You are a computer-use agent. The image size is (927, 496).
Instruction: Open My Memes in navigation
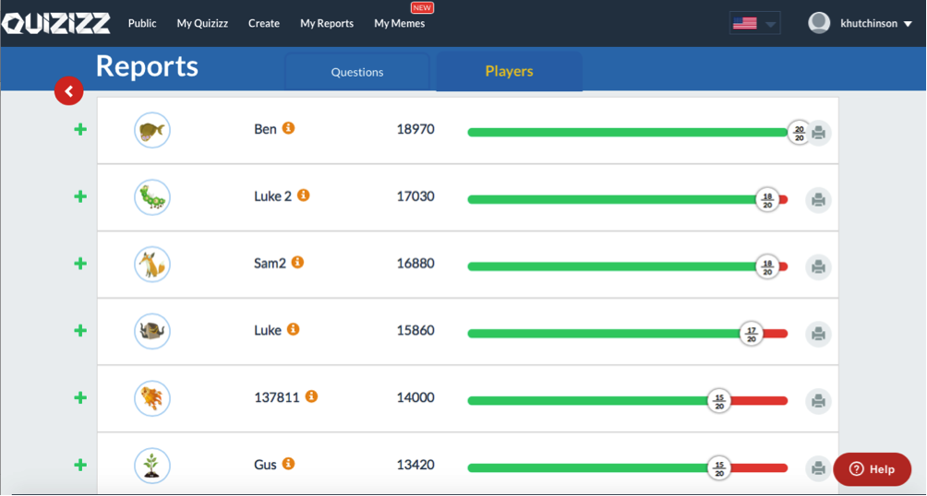(400, 23)
